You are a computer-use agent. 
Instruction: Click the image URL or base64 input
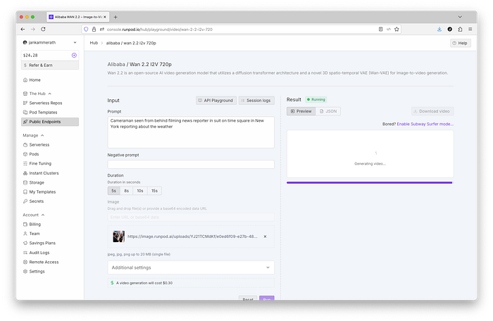[x=191, y=218]
